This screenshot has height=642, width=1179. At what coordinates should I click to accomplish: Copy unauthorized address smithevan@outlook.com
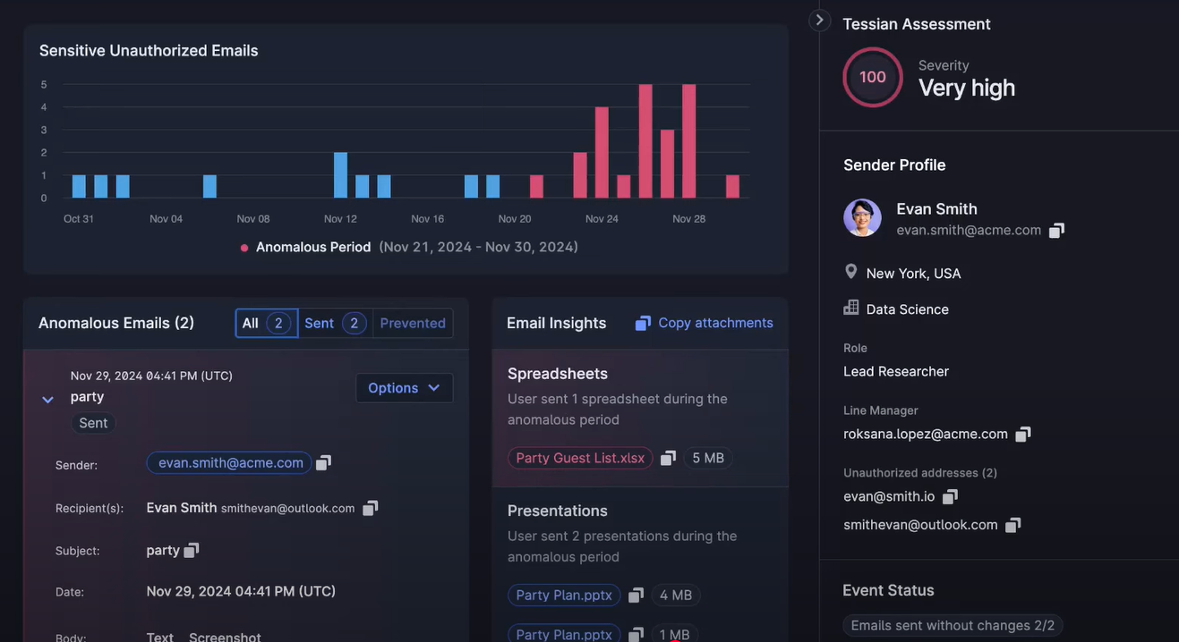pos(1012,525)
